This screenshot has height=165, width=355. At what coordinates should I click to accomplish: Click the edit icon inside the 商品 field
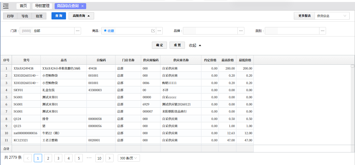click(153, 31)
